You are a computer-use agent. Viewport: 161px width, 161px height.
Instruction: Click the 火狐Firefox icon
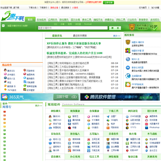(x=127, y=124)
